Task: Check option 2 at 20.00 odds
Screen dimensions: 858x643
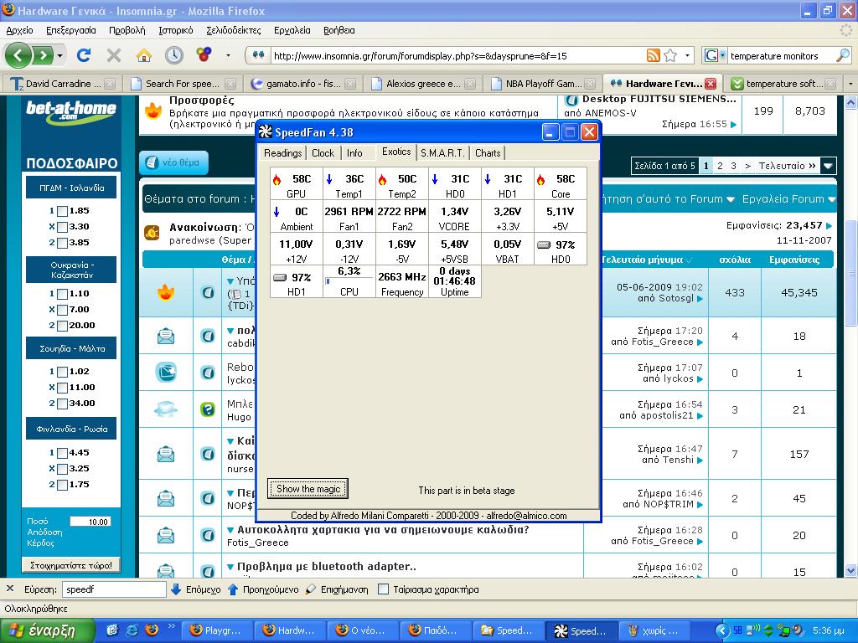Action: 62,326
